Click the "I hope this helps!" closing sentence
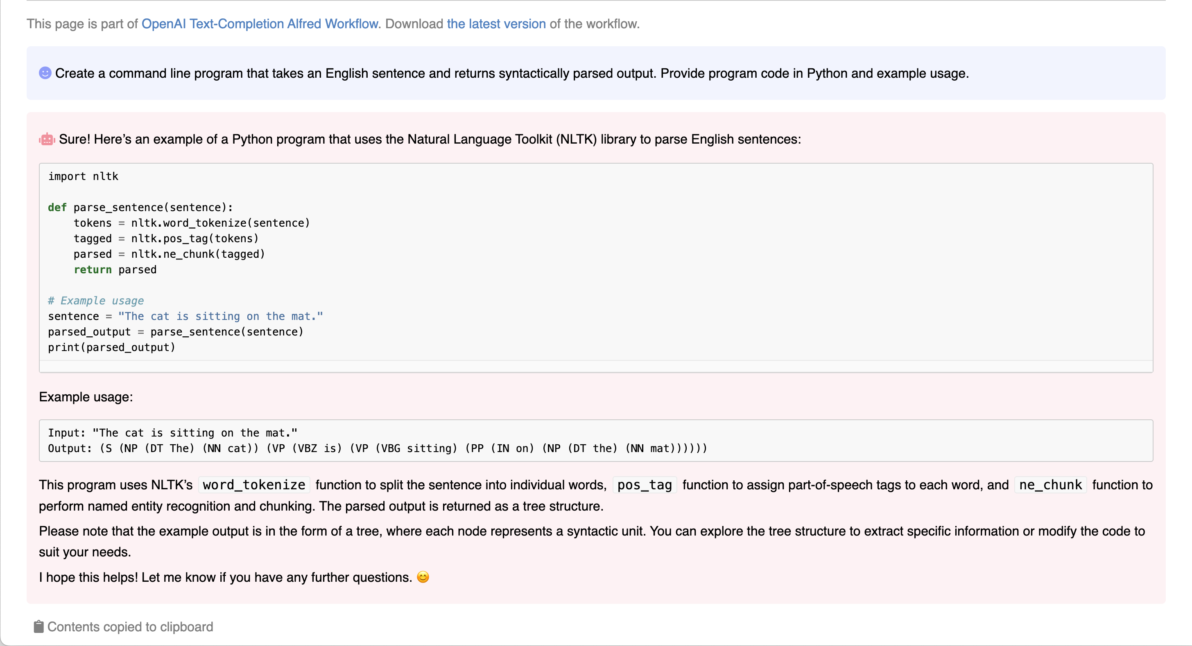This screenshot has height=646, width=1192. point(225,577)
